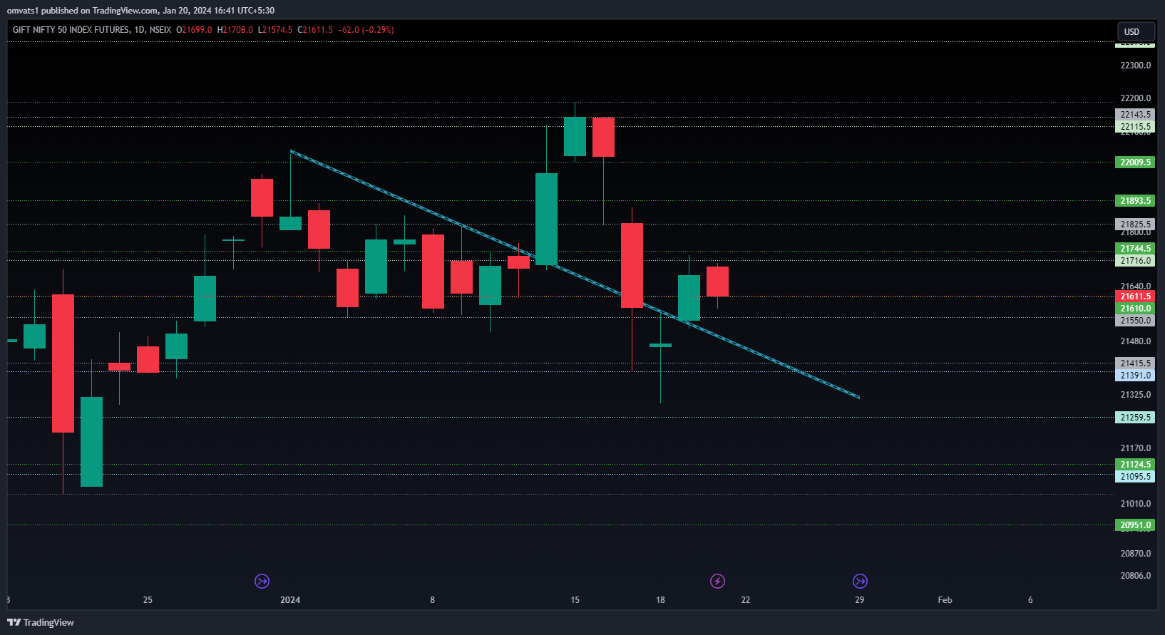Image resolution: width=1165 pixels, height=635 pixels.
Task: Click the green price label 21893.5
Action: 1134,201
